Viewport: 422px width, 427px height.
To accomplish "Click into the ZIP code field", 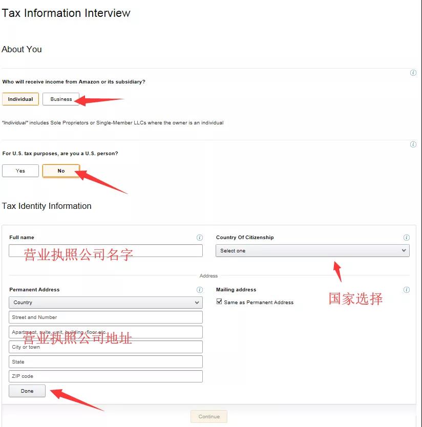I will [x=105, y=376].
